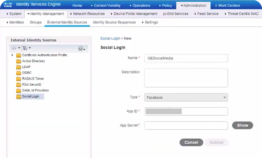The height and width of the screenshot is (158, 262).
Task: Select Social Login in the tree
Action: pos(31,96)
